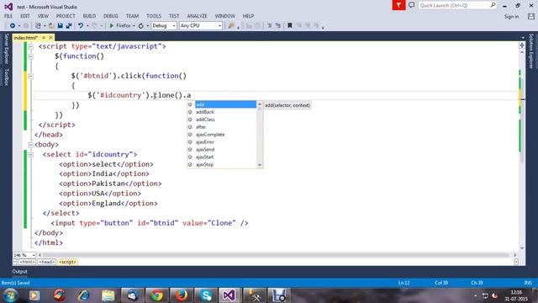Click the Save All toolbar icon
This screenshot has height=303, width=538.
click(x=69, y=26)
